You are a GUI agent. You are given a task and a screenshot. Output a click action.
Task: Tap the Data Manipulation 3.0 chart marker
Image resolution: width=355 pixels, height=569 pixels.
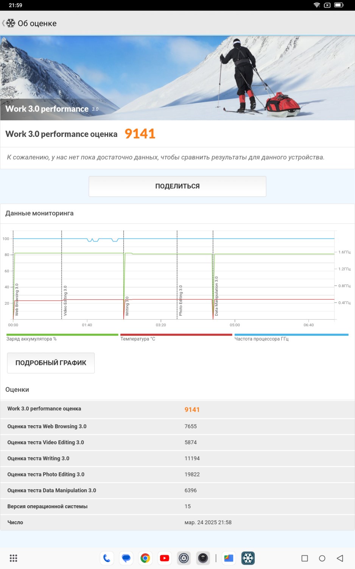point(216,296)
